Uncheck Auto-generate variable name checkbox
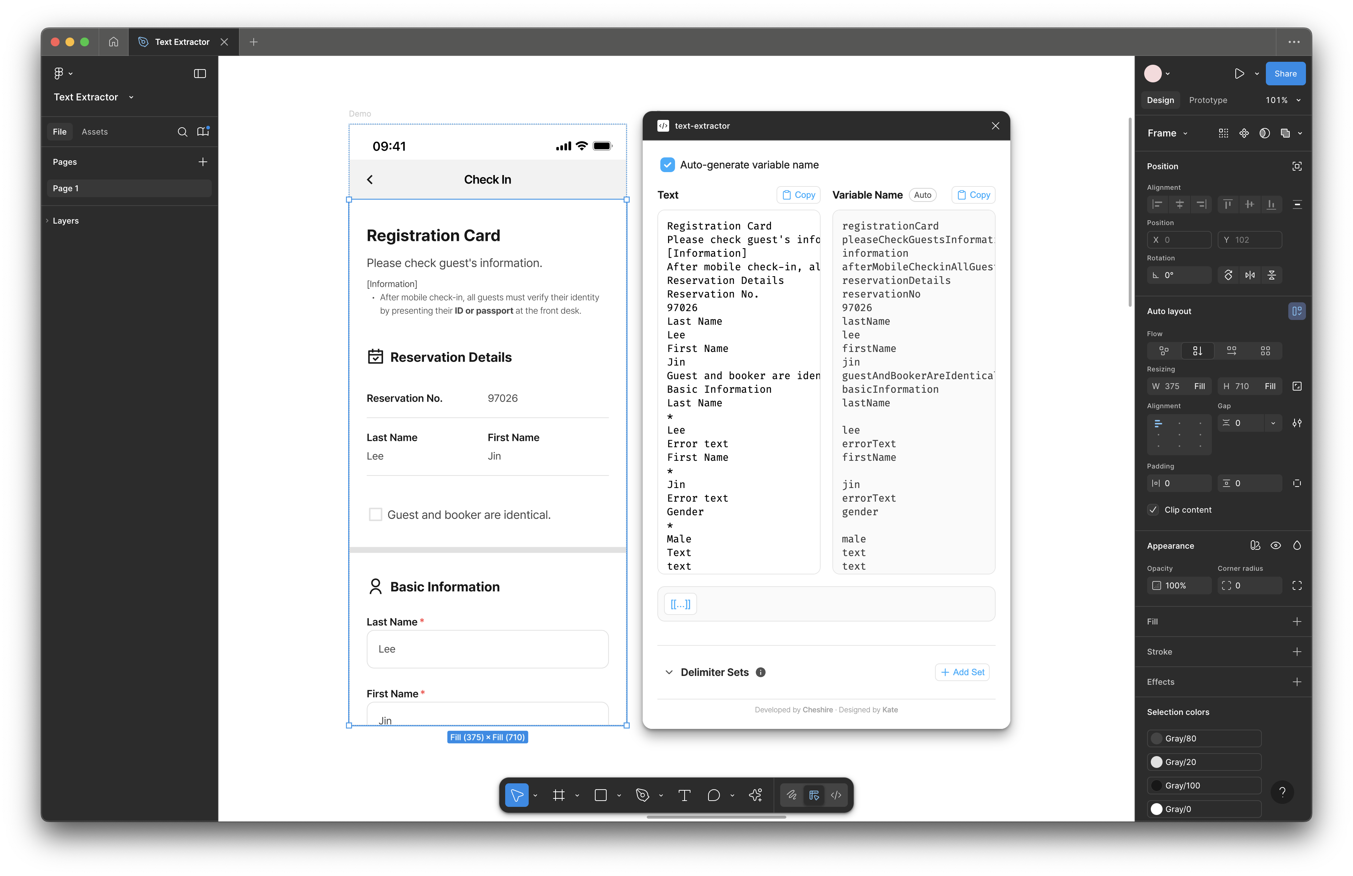 click(x=667, y=165)
